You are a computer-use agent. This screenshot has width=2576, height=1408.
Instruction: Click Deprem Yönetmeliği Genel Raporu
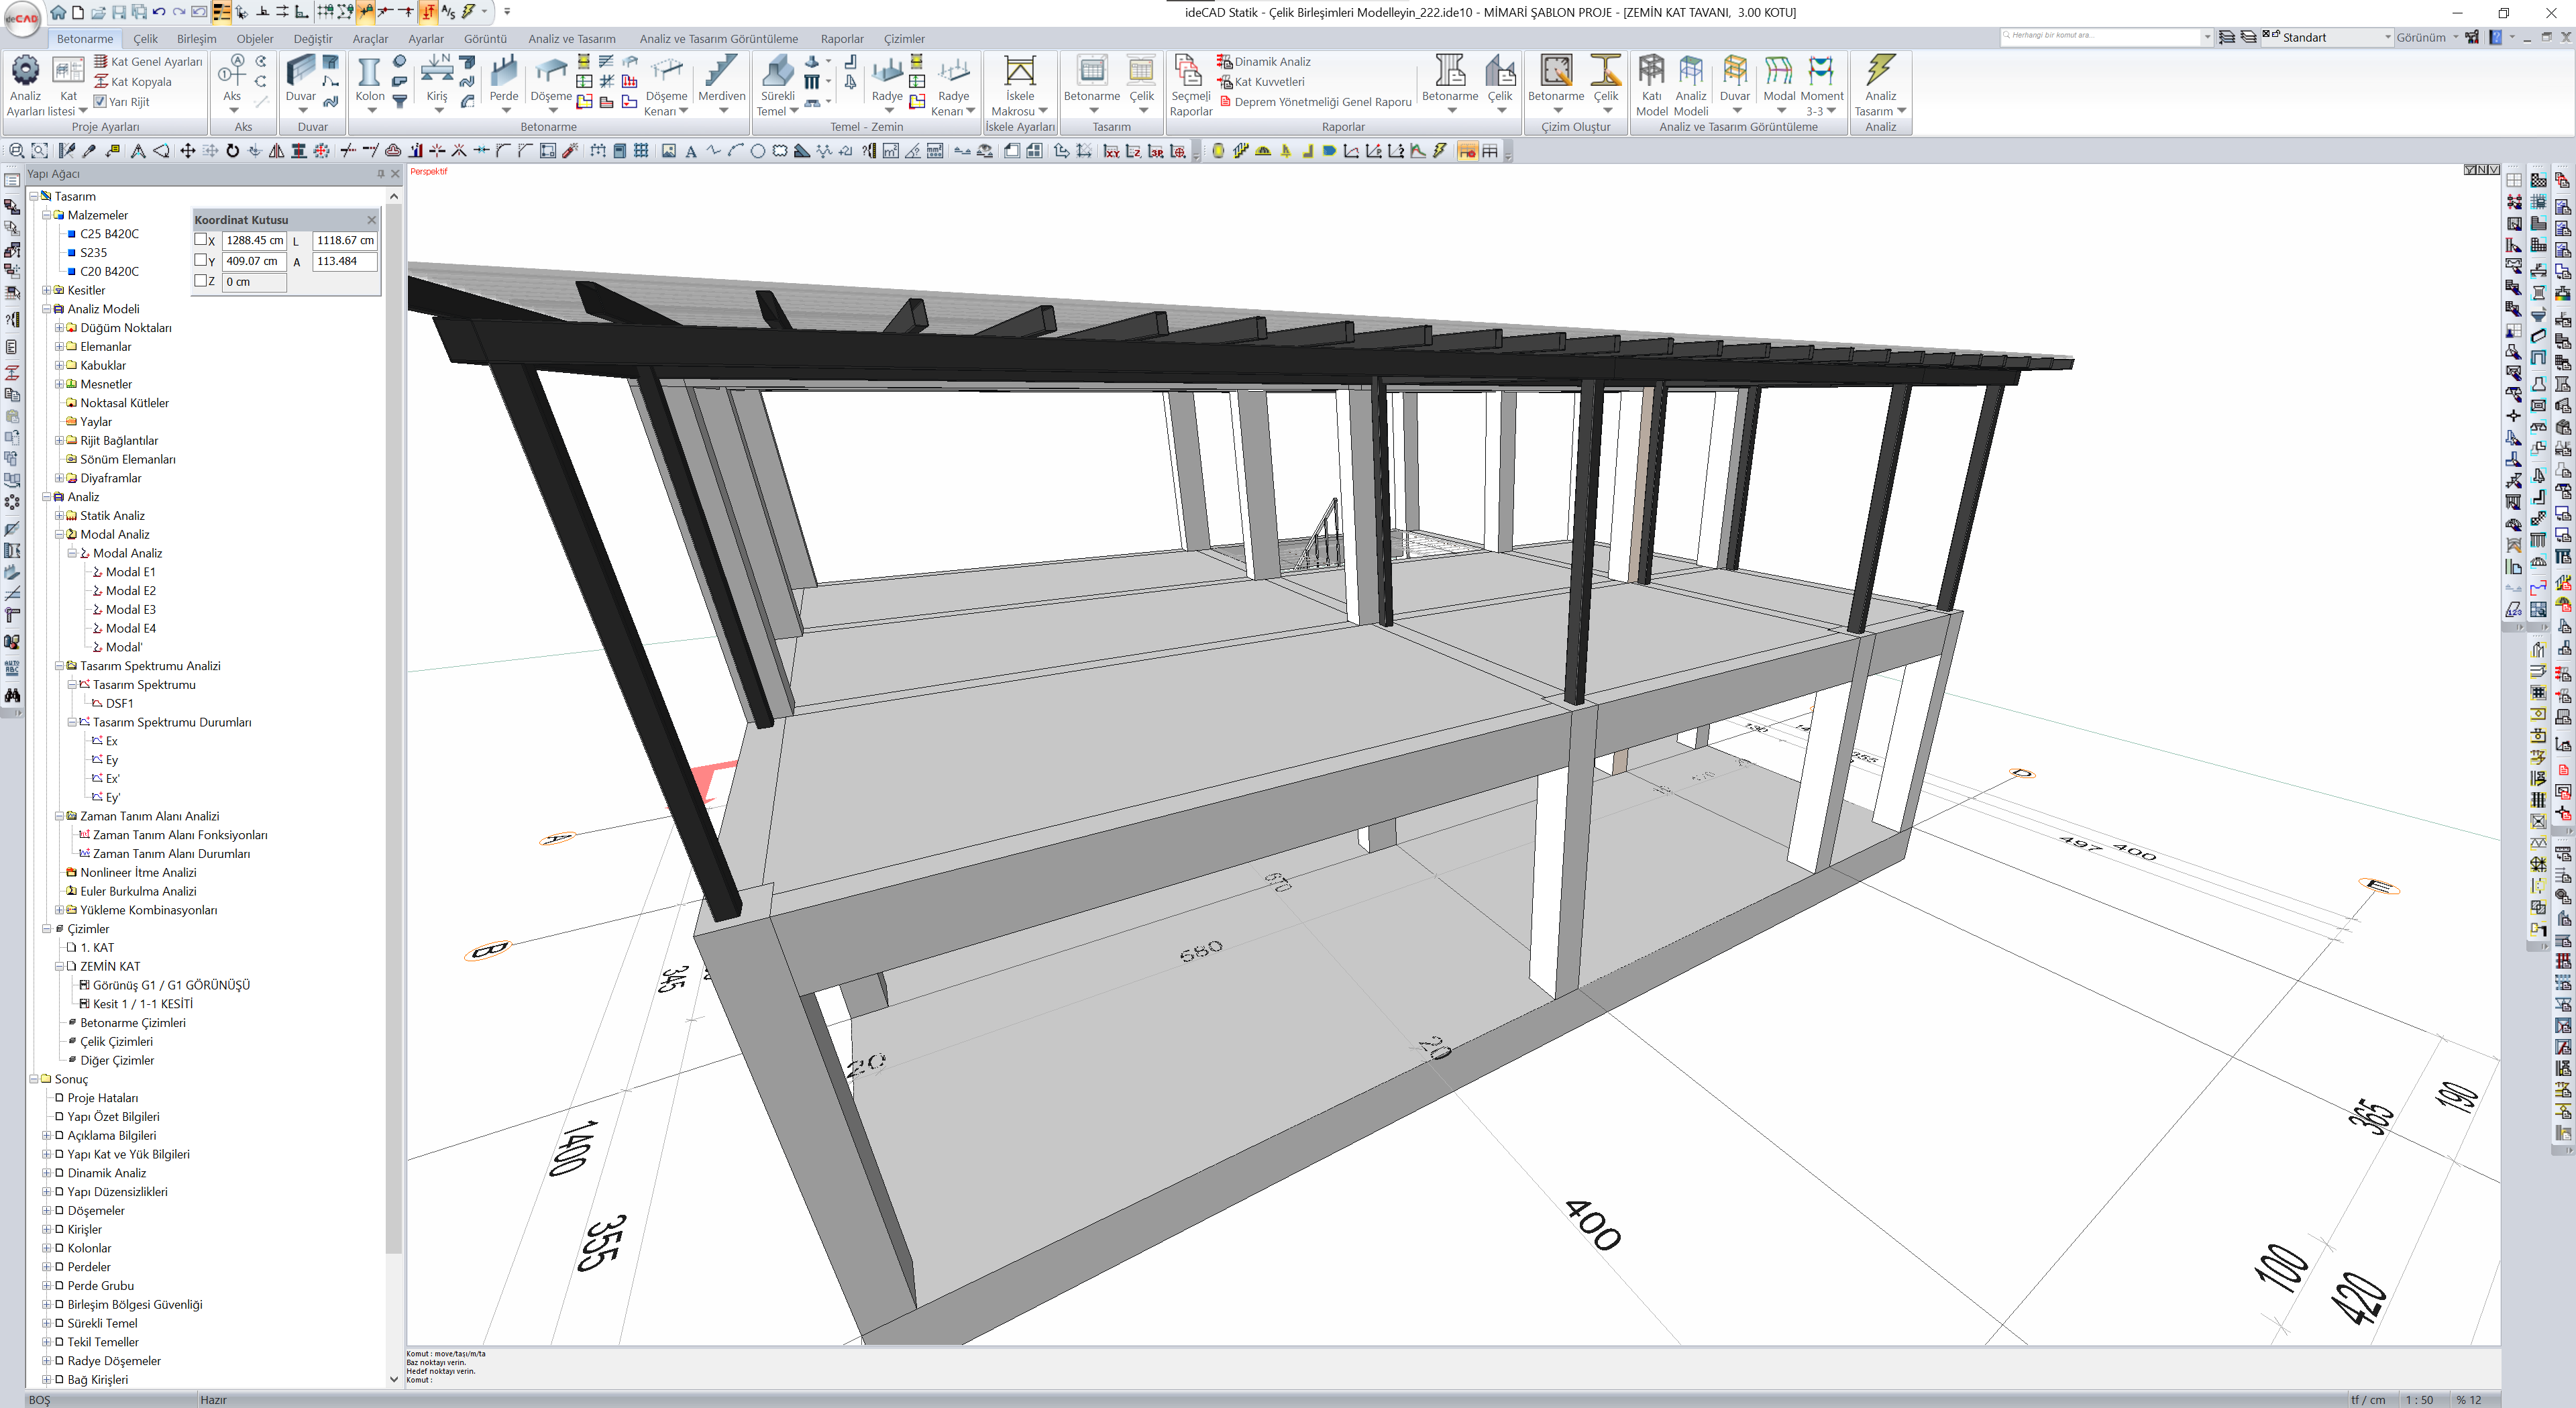(1322, 102)
